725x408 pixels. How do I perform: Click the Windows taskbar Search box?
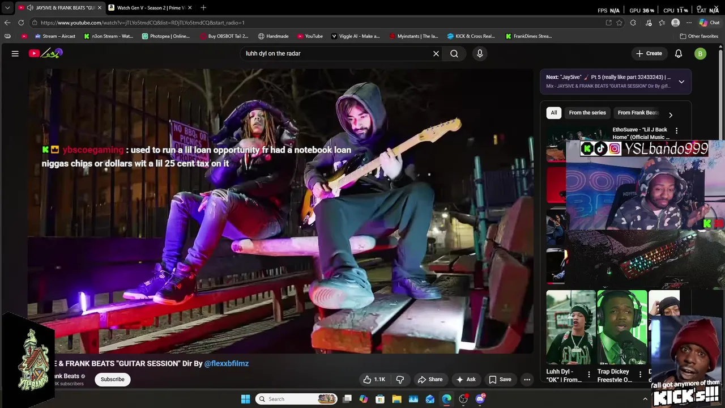point(296,399)
